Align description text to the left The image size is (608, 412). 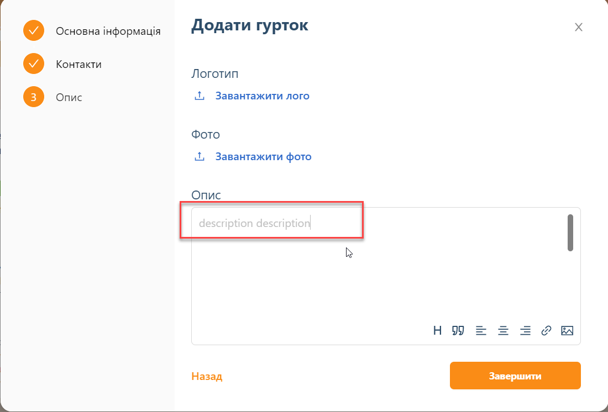point(481,331)
